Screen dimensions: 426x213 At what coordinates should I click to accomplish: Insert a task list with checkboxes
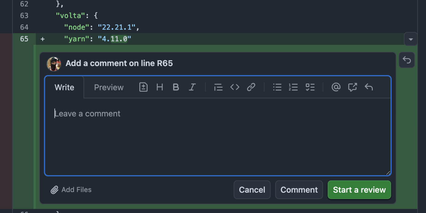310,87
